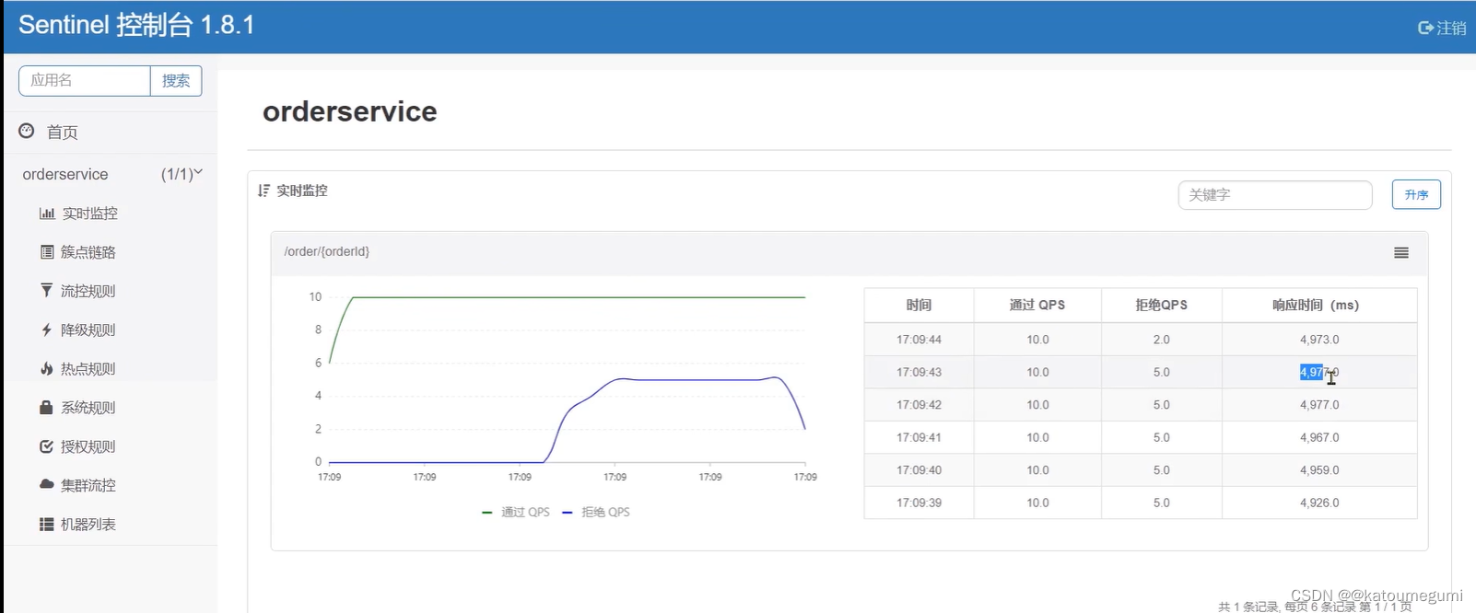
Task: Click the 搜索 button
Action: click(x=176, y=80)
